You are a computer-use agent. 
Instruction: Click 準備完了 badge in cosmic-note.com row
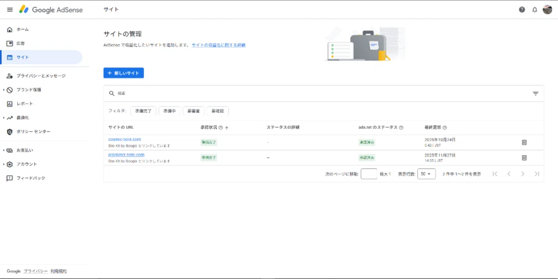click(209, 142)
